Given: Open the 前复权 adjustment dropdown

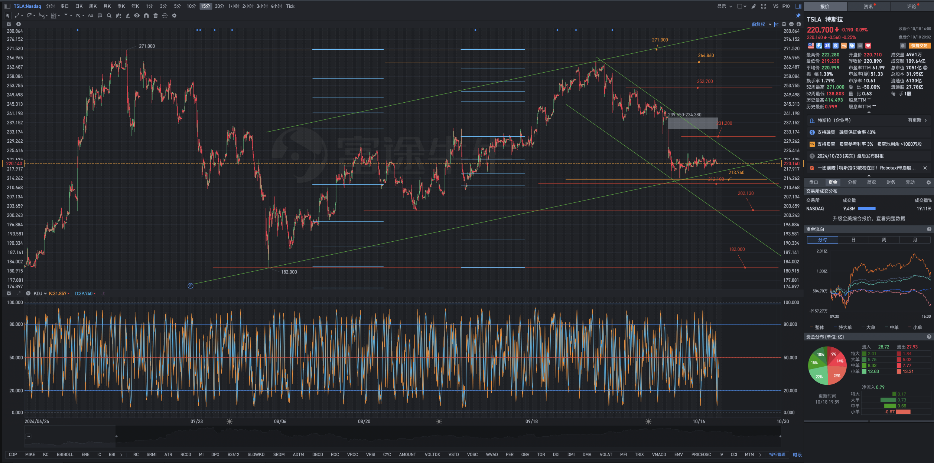Looking at the screenshot, I should [x=762, y=24].
